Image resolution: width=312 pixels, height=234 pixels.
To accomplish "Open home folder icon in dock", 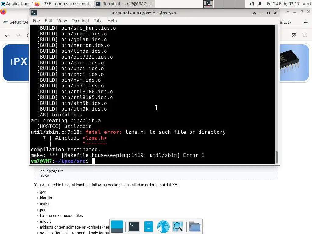I will pos(195,226).
